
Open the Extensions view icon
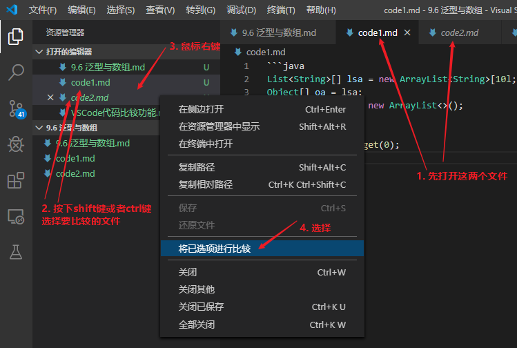pos(15,180)
